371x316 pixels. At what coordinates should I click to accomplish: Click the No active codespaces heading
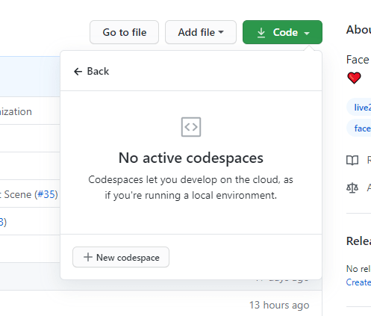point(191,158)
